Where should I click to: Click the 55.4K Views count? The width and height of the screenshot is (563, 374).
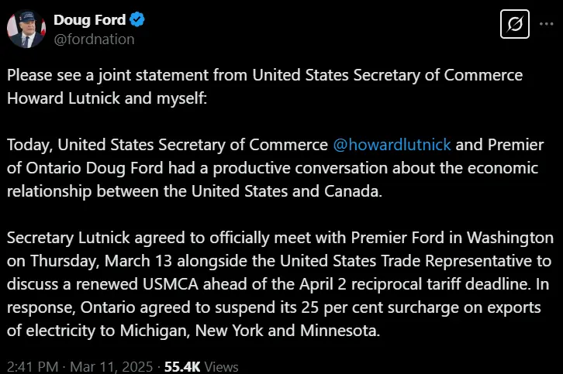click(202, 366)
